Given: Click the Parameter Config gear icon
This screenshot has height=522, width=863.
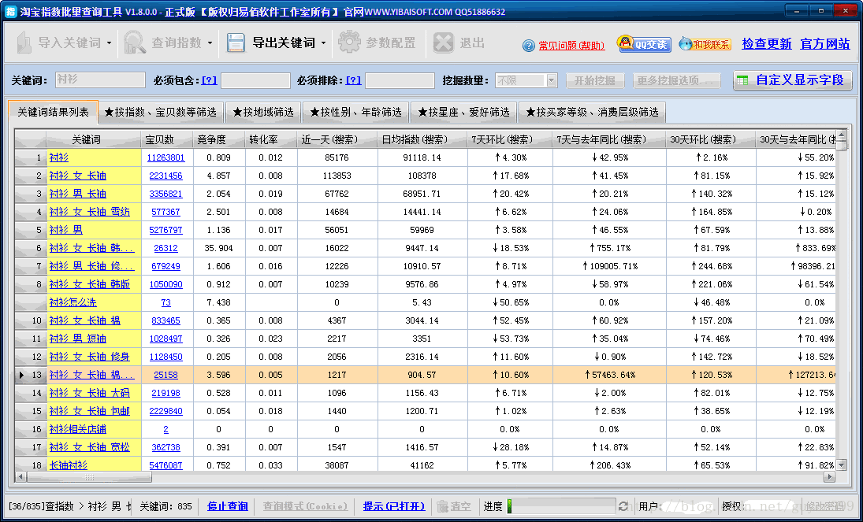Looking at the screenshot, I should pos(349,43).
